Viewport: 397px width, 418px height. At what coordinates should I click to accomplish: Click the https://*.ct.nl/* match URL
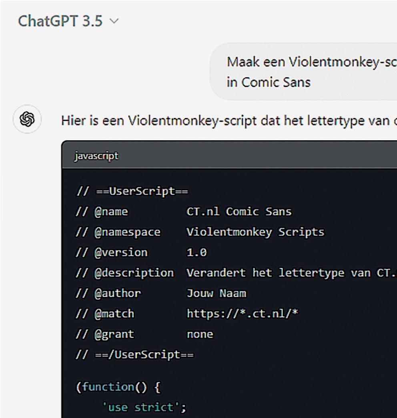click(x=243, y=314)
